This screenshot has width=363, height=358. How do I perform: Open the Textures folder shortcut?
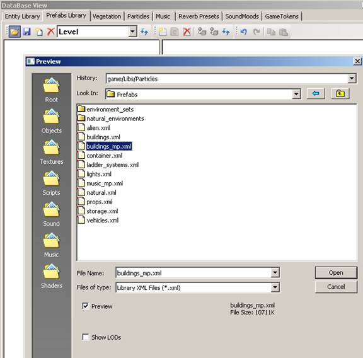coord(52,152)
